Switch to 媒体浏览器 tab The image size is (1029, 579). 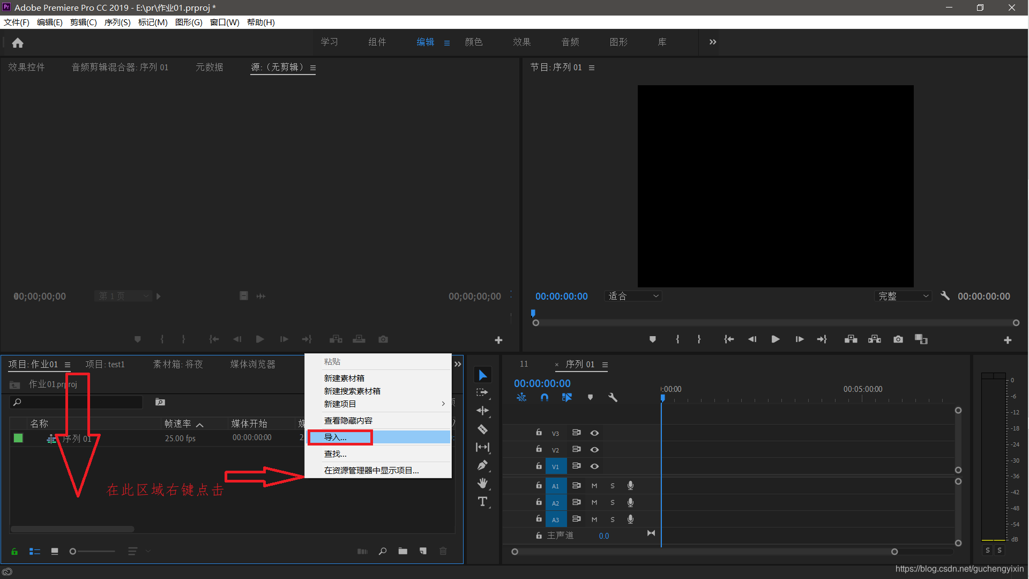(253, 364)
